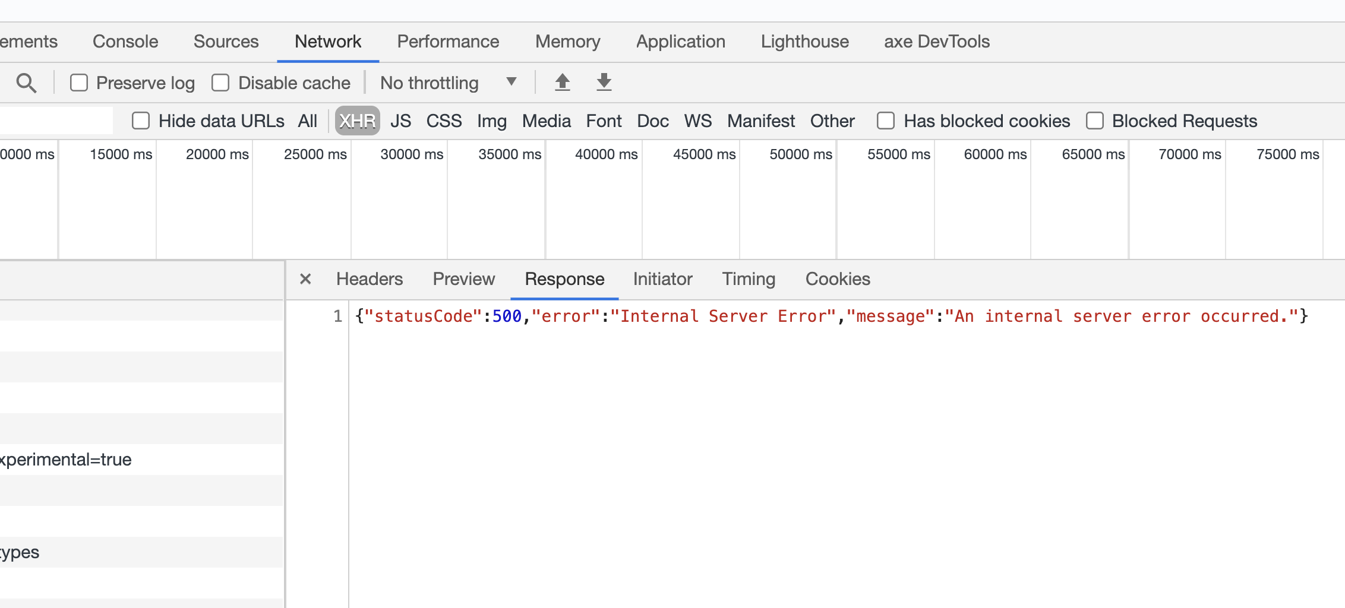Switch to the Timing tab
This screenshot has height=608, width=1345.
click(749, 279)
